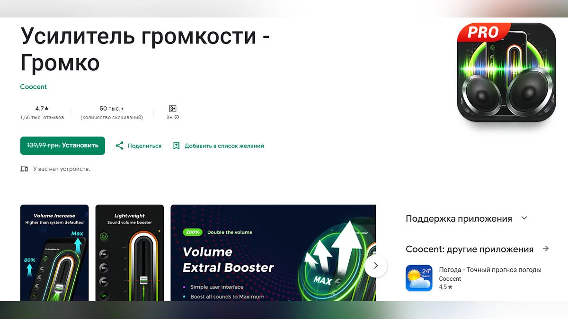
Task: Open Погода - Точный прогноз погоды app link
Action: [490, 270]
